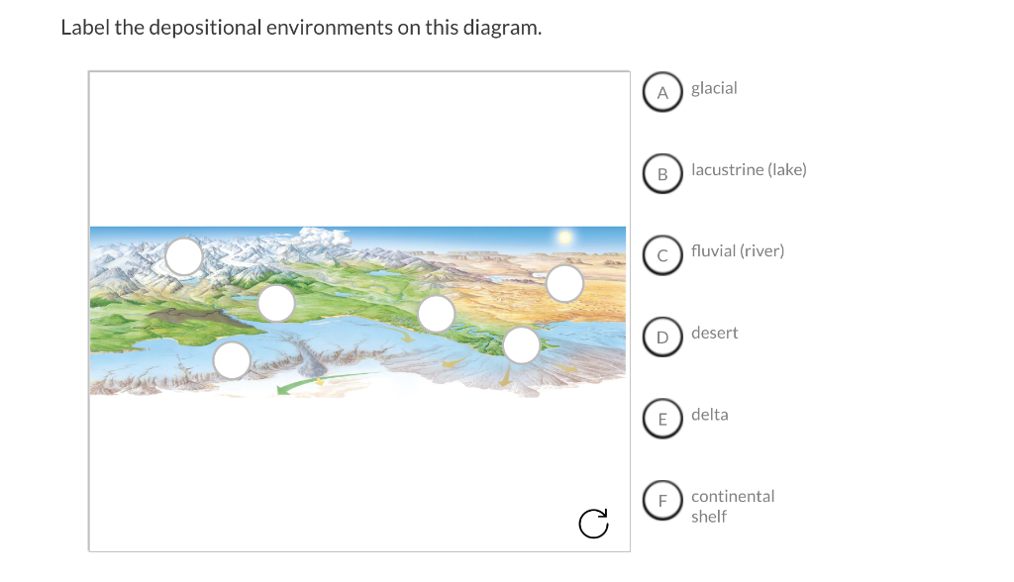This screenshot has height=582, width=1014.
Task: Click the F circle for continental shelf
Action: click(662, 501)
